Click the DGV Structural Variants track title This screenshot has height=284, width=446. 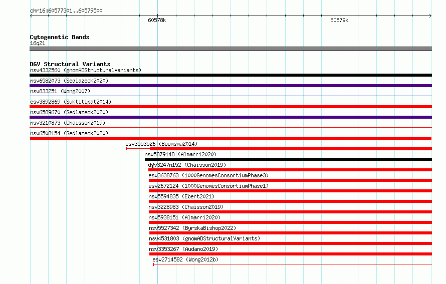(70, 64)
